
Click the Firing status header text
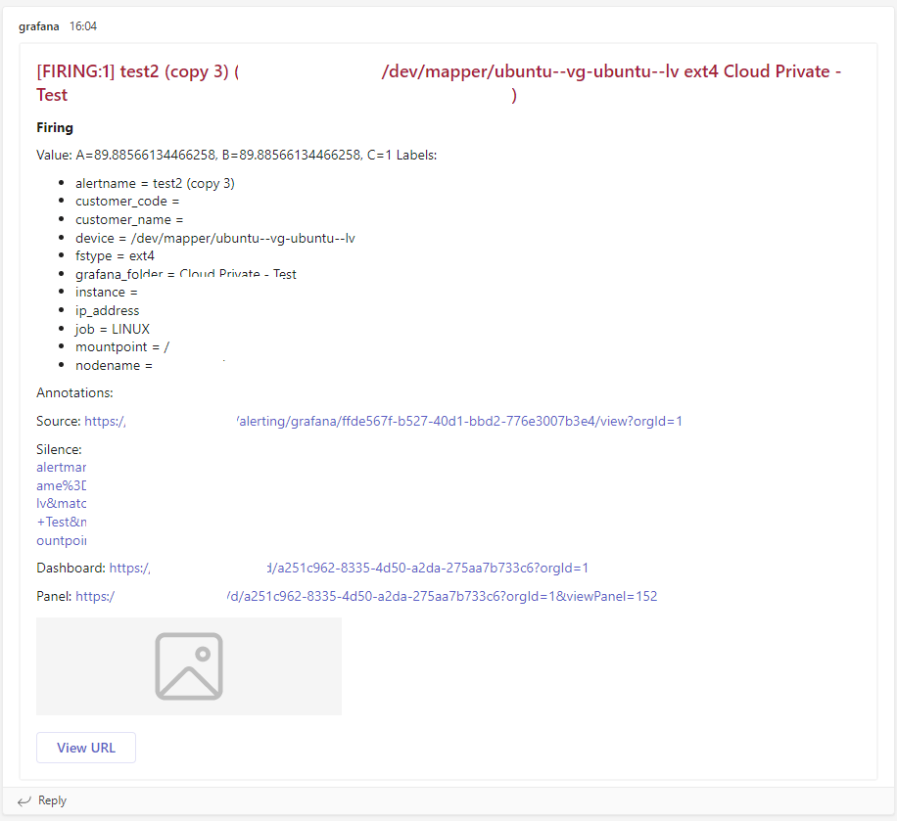point(54,127)
